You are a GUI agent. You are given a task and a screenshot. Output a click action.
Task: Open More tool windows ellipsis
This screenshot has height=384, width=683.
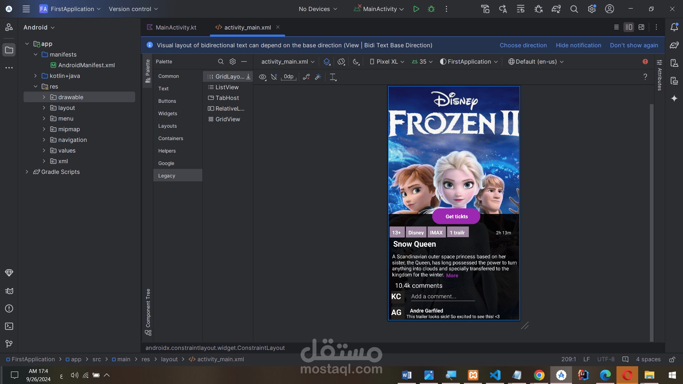click(x=9, y=68)
